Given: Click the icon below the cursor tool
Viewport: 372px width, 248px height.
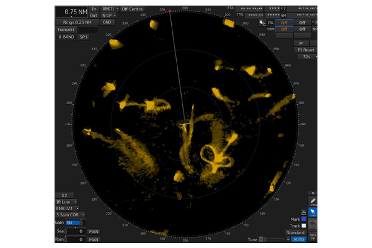Looking at the screenshot, I should pos(313,223).
